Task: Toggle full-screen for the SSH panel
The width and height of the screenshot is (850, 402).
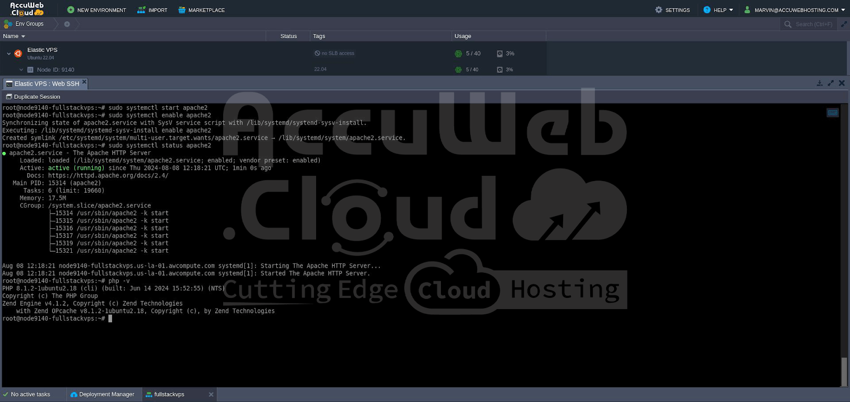Action: (x=831, y=83)
